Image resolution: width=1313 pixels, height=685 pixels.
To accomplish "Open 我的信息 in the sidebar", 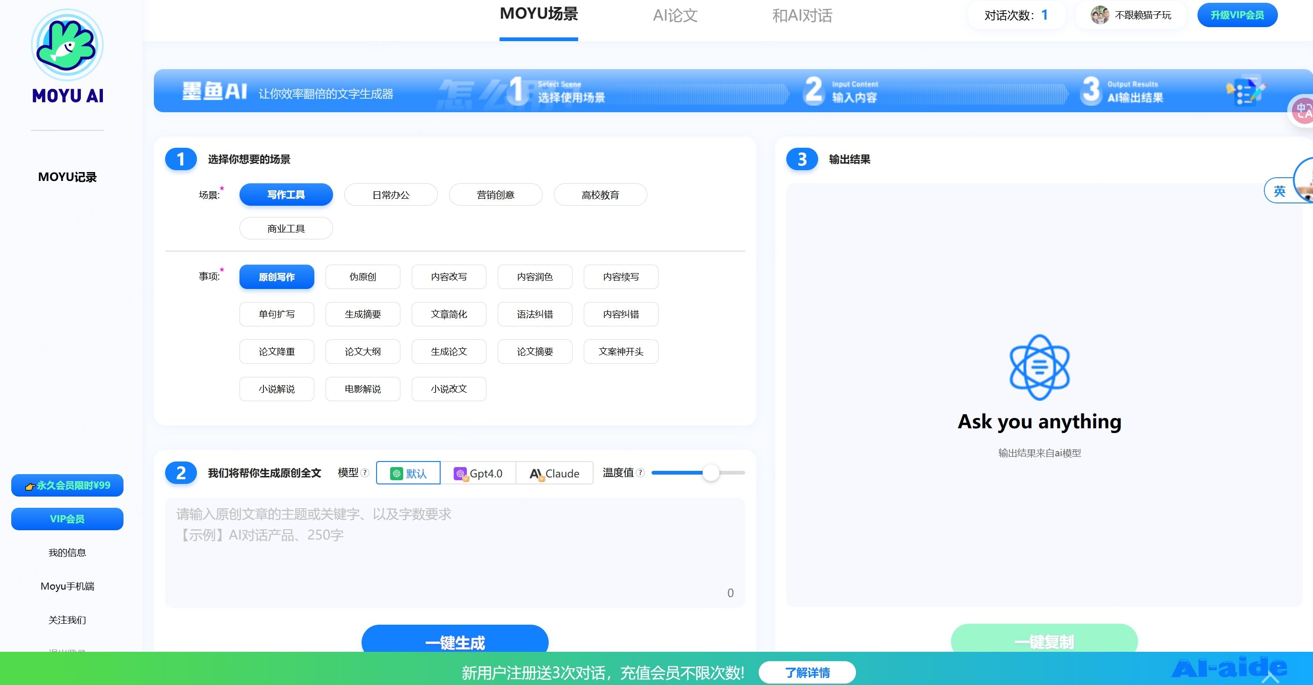I will 67,553.
